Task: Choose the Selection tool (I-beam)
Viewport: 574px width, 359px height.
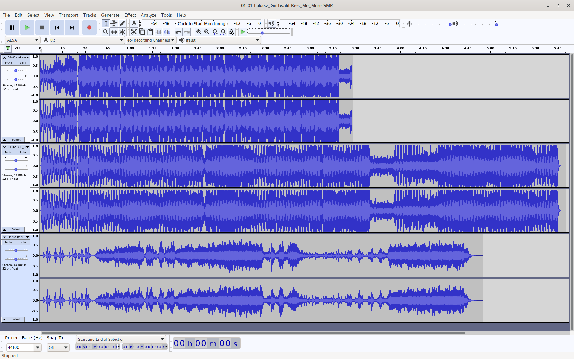Action: pyautogui.click(x=106, y=24)
